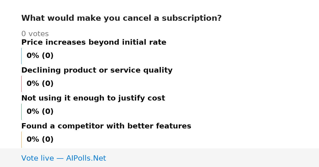
Task: Open the 'Vote live — AIPolls.Net' link
Action: click(64, 158)
